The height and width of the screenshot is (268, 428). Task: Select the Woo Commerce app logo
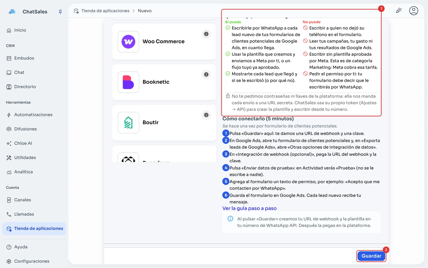128,42
